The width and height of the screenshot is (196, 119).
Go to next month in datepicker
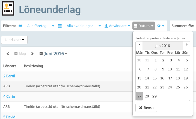(x=187, y=44)
